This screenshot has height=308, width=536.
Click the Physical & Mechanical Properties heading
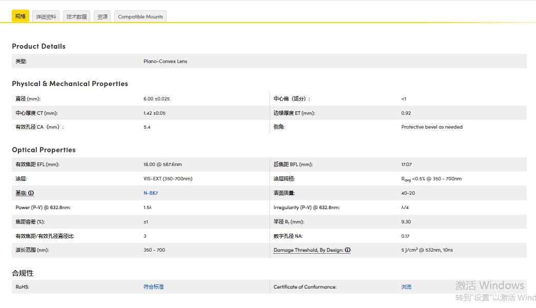pos(70,84)
